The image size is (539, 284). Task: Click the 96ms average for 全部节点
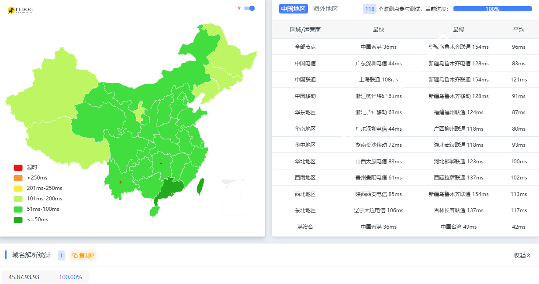click(x=519, y=47)
